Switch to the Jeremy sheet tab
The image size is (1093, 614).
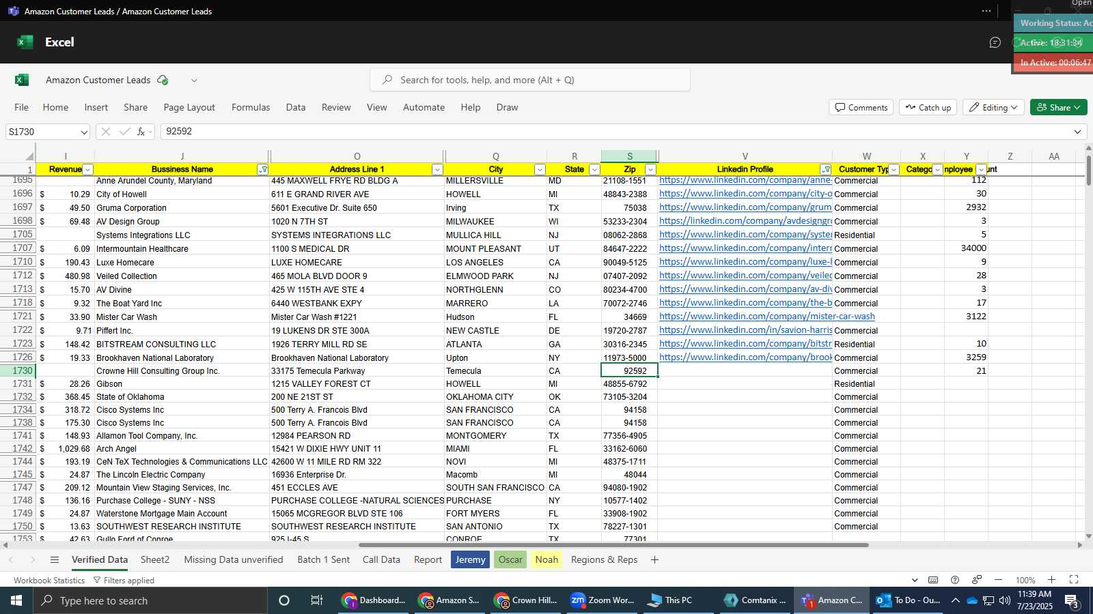[470, 559]
